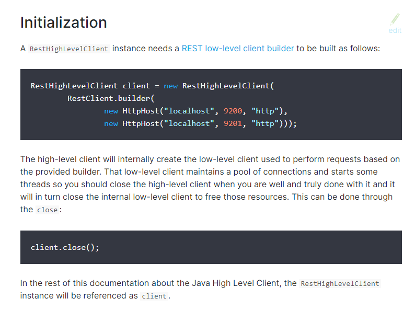The height and width of the screenshot is (310, 415).
Task: Click the port number 9200 in code
Action: (x=233, y=111)
